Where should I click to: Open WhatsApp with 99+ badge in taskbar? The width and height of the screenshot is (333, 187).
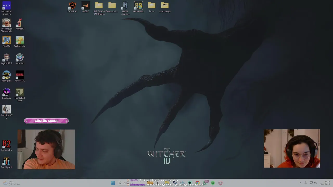205,183
